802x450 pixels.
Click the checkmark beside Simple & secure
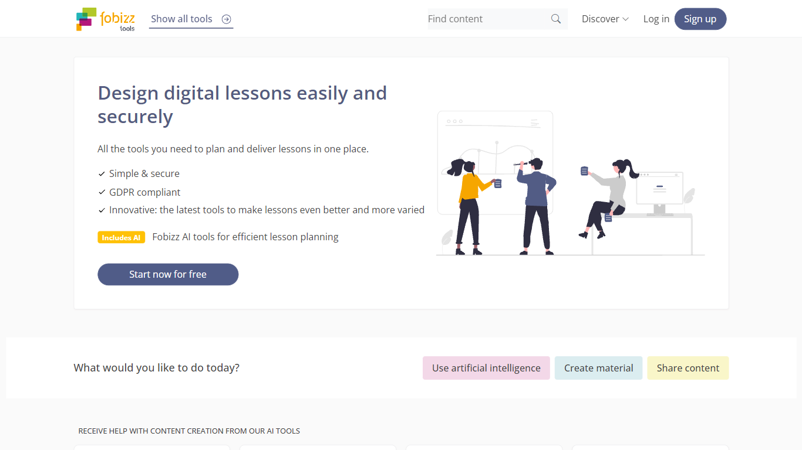(x=102, y=174)
